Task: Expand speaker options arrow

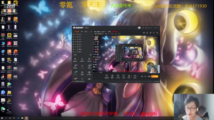Action: coord(137,76)
